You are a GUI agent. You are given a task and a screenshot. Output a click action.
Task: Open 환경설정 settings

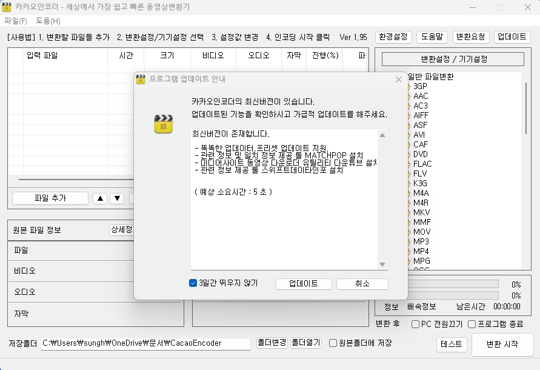(393, 37)
